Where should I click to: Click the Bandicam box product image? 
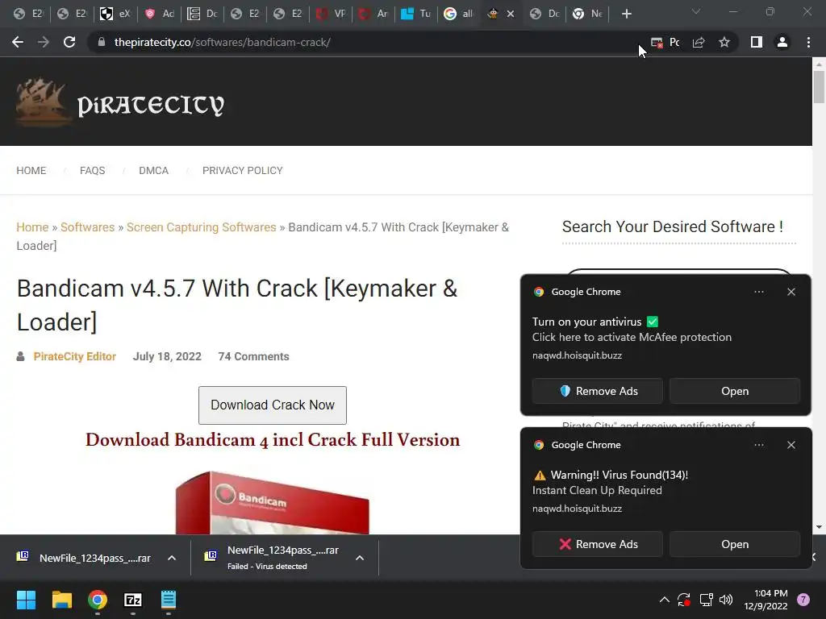click(273, 502)
